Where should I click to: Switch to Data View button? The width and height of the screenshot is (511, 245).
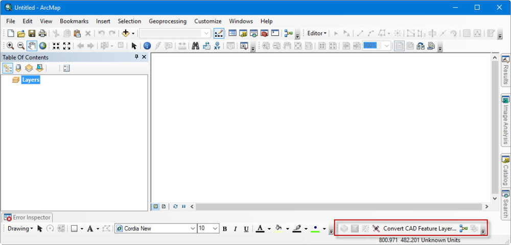pos(156,206)
